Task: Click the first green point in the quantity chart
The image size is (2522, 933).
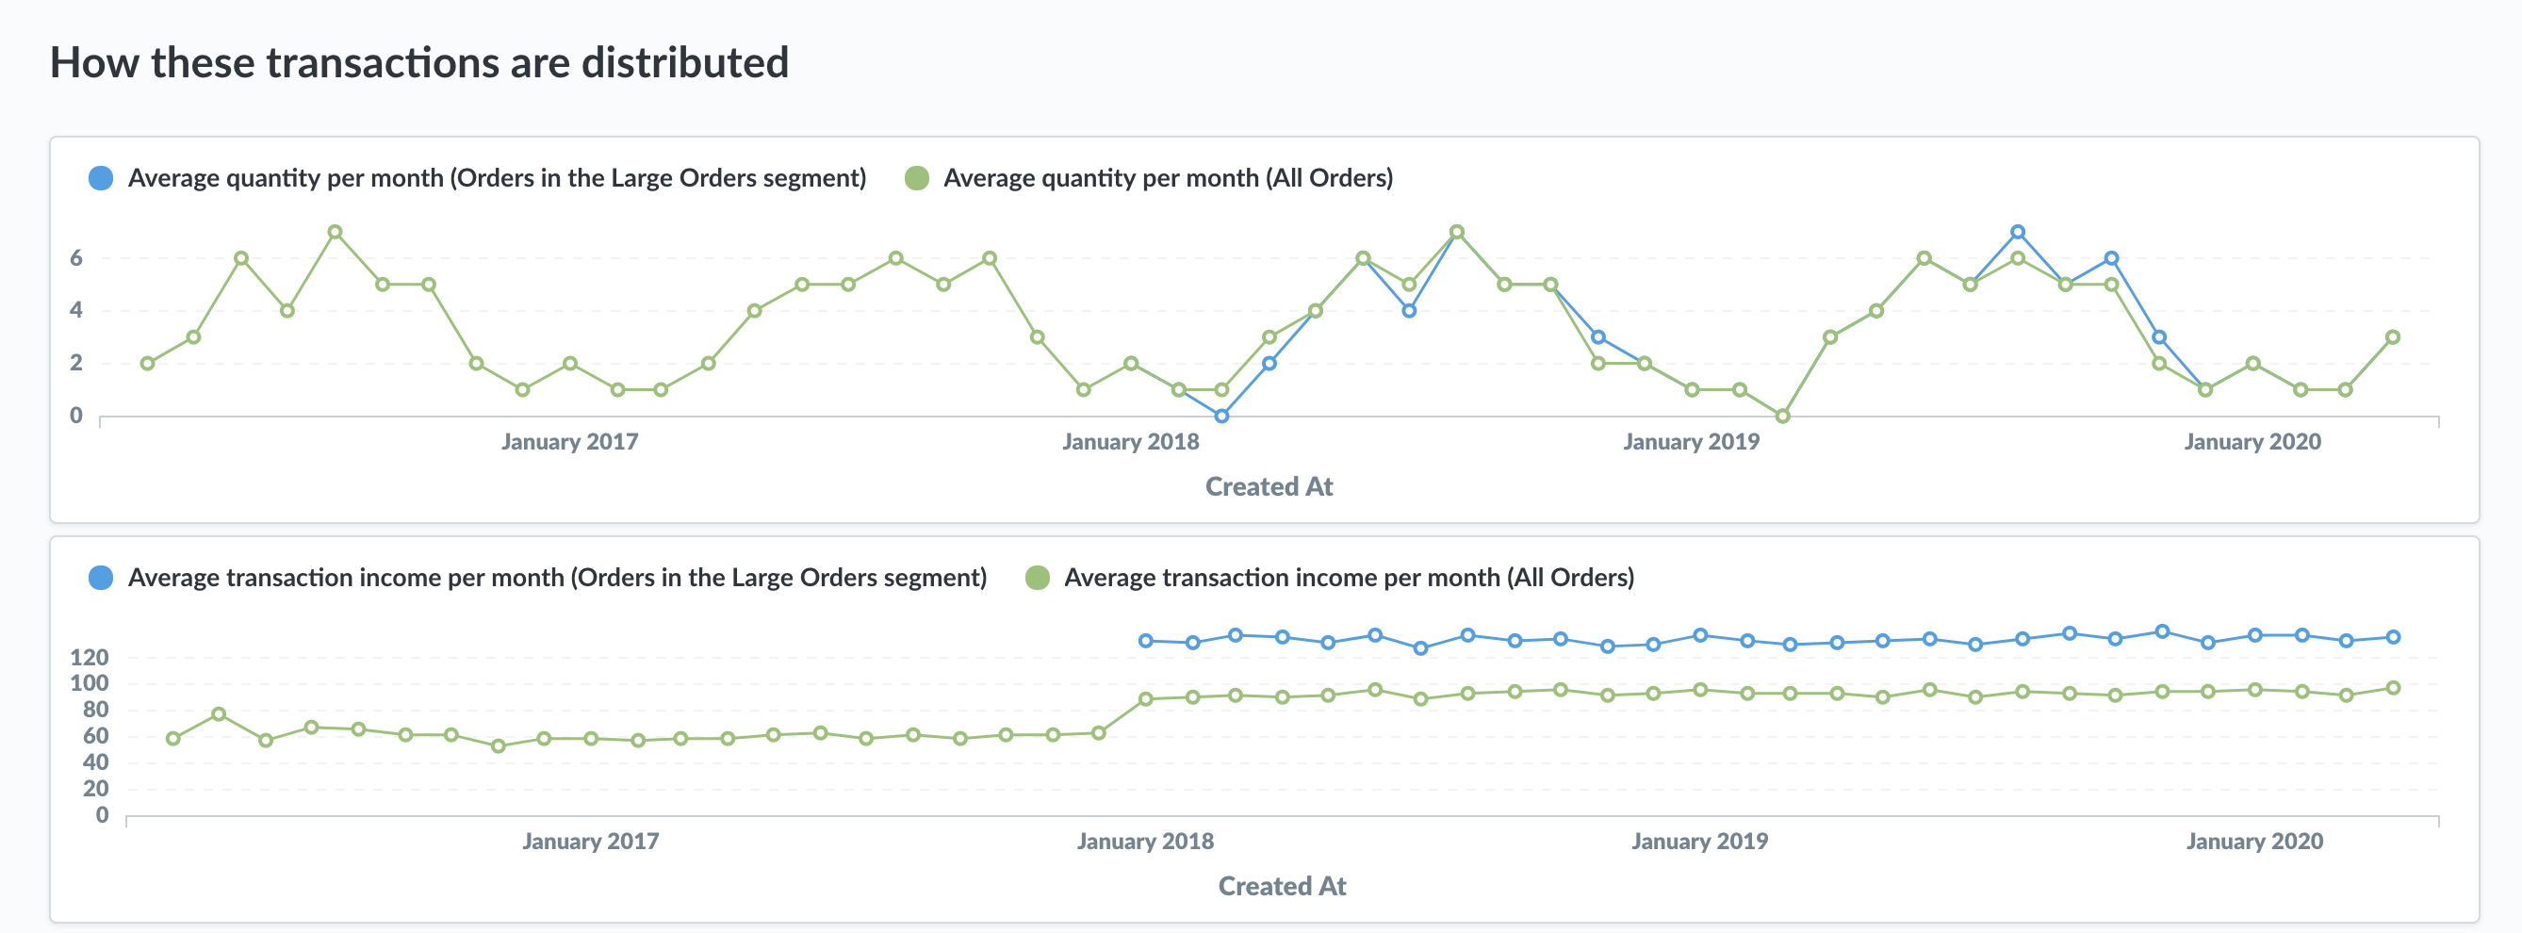Action: (x=148, y=363)
